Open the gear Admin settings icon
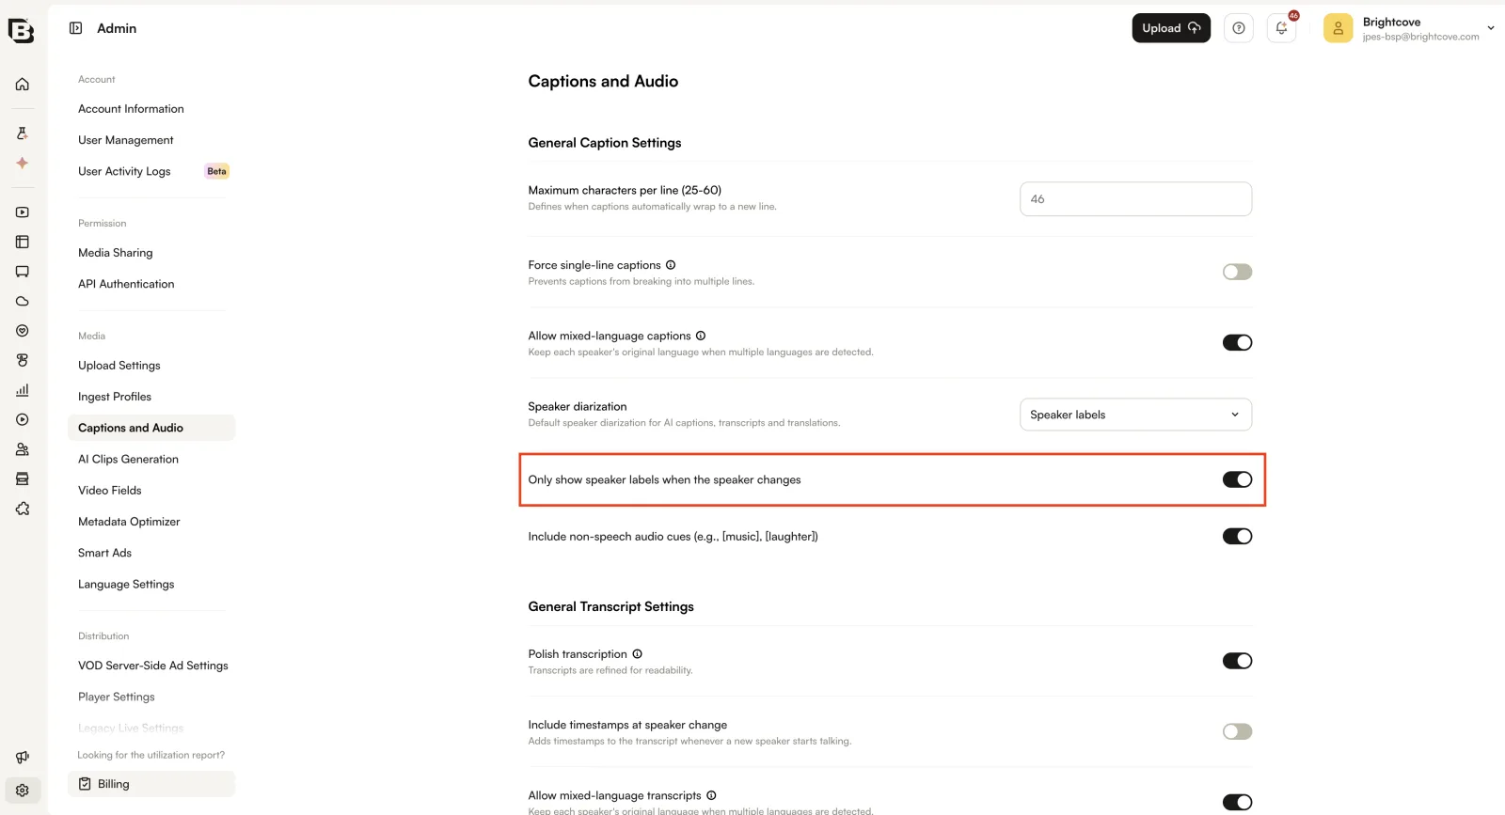Screen dimensions: 1505x815 click(x=23, y=791)
